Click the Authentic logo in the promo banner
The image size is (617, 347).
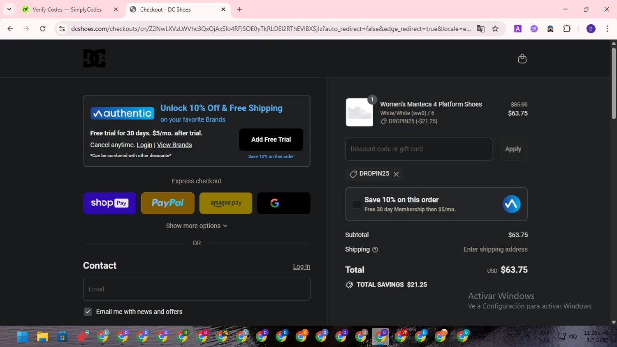(122, 113)
